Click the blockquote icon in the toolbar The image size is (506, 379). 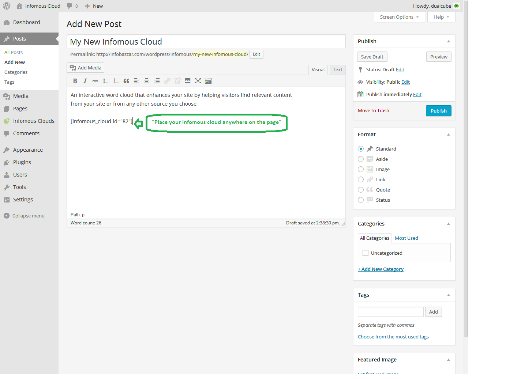pos(126,81)
